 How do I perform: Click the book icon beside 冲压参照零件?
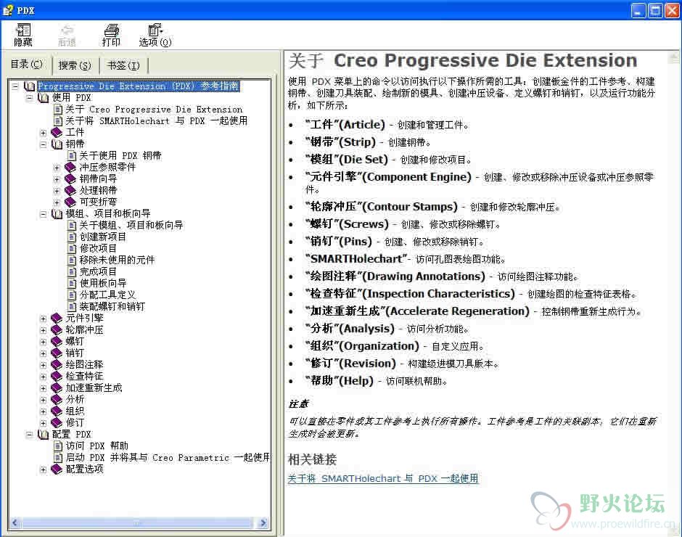[x=70, y=167]
